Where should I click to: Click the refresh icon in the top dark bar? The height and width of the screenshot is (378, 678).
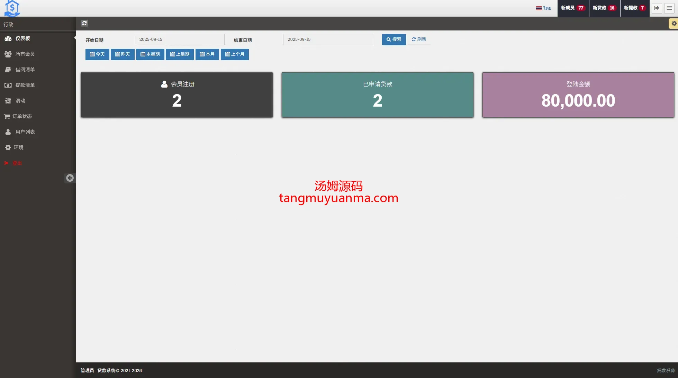coord(84,23)
